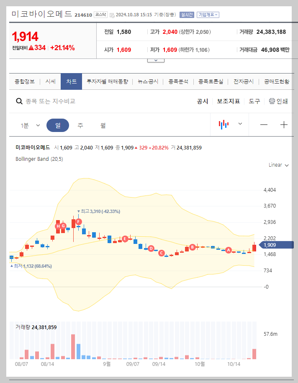Click the stock search magnifier icon
The height and width of the screenshot is (383, 298).
19,101
